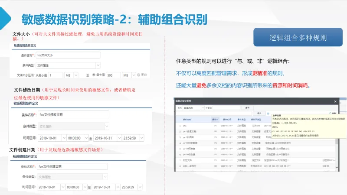Close the condition selection dialog
Image resolution: width=347 pixels, height=195 pixels.
[x=335, y=101]
